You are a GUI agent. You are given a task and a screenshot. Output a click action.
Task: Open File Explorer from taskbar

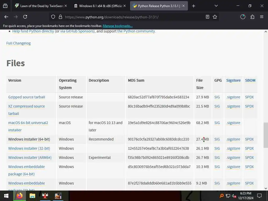point(32,196)
